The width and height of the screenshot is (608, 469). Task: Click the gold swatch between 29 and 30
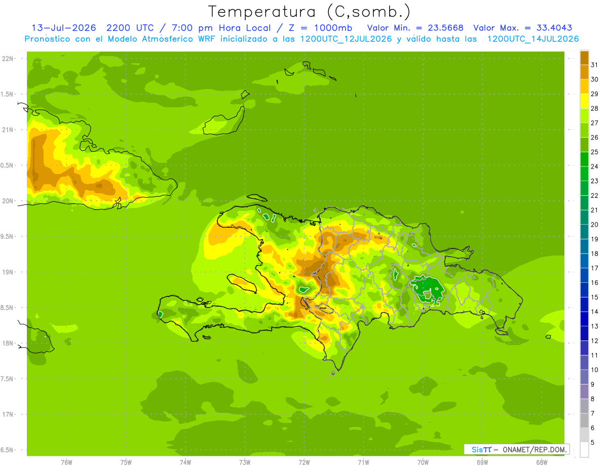(x=584, y=87)
